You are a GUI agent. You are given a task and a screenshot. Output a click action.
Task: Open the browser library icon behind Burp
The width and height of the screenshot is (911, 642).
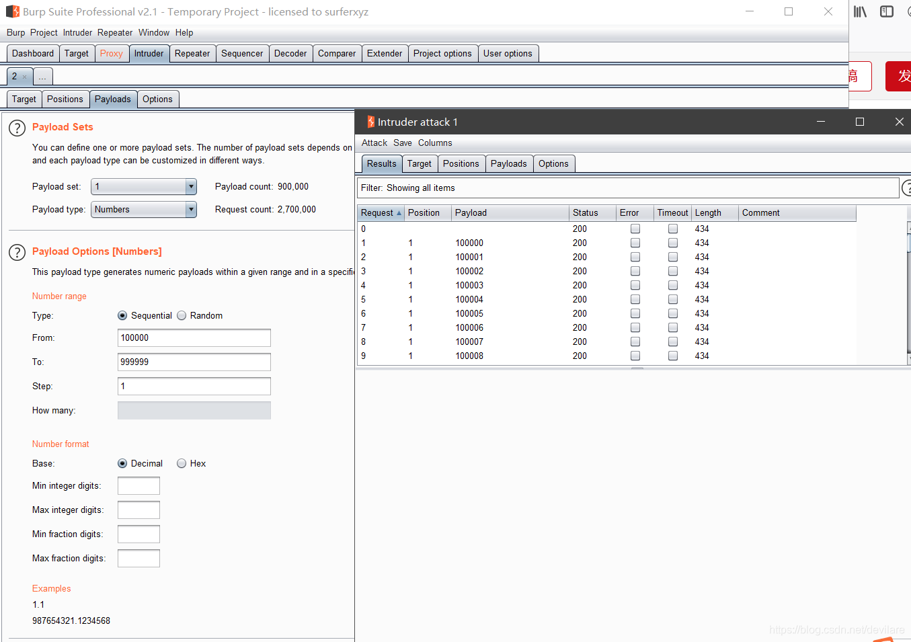(x=860, y=11)
